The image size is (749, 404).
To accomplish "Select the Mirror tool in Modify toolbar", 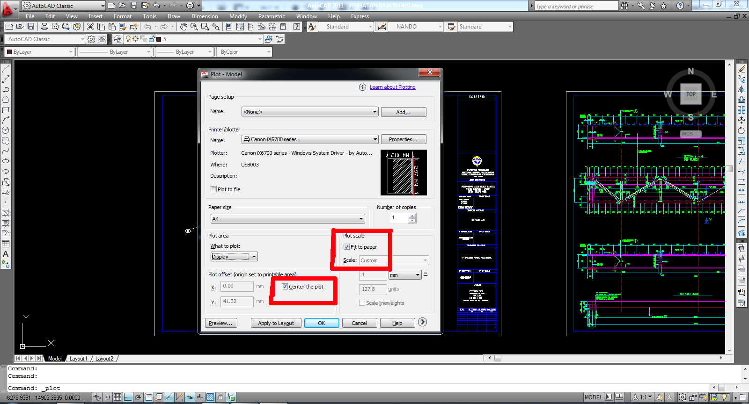I will coord(742,89).
